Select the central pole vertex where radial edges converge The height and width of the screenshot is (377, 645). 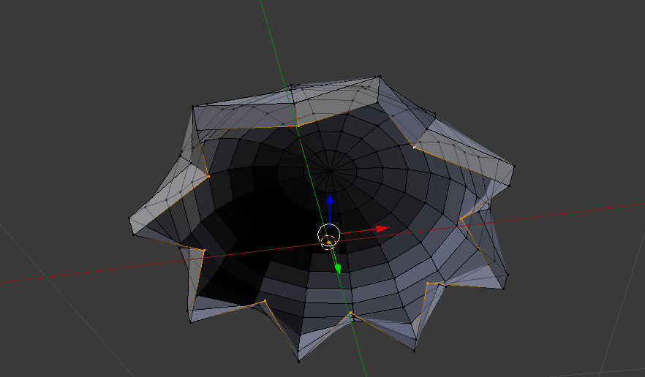coord(330,170)
